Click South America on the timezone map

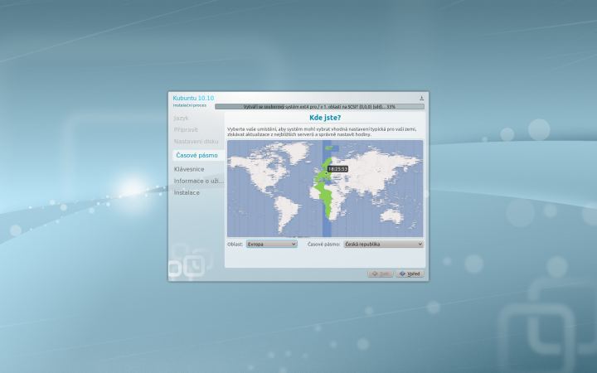[287, 213]
